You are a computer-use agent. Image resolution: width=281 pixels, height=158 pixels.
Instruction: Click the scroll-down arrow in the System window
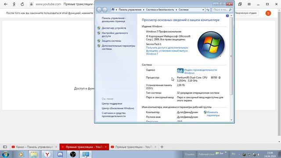(231, 120)
